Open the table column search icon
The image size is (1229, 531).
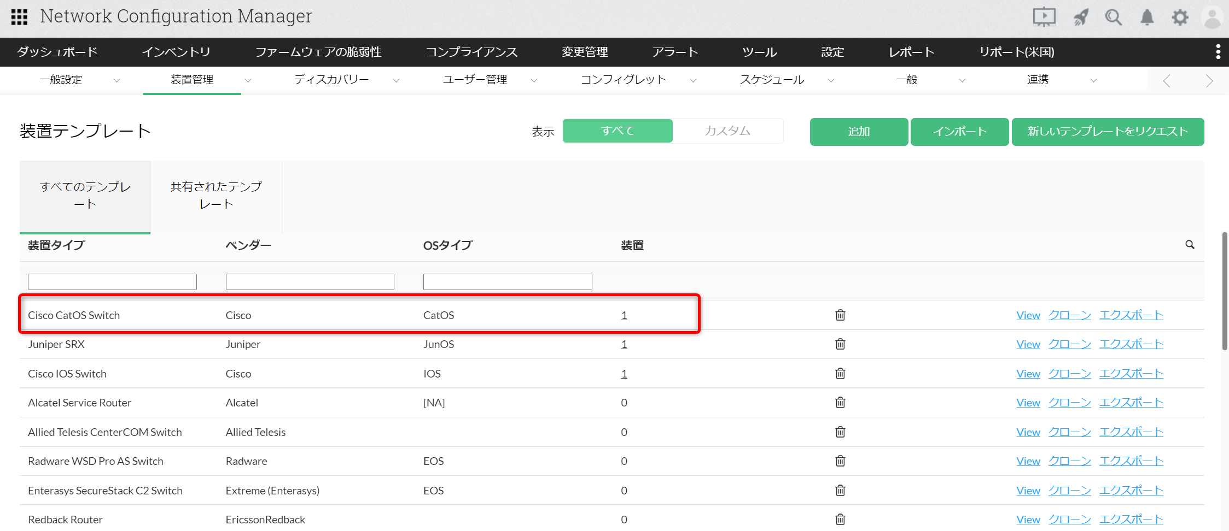click(x=1190, y=245)
